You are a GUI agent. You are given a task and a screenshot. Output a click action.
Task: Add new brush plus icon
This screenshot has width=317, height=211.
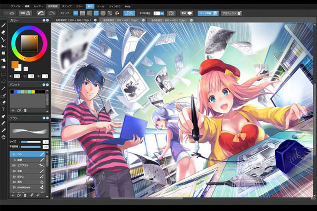[x=13, y=195]
